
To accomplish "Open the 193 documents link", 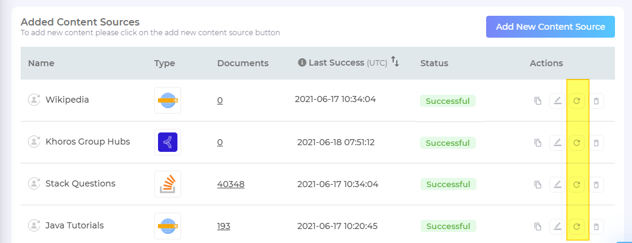I will click(224, 226).
